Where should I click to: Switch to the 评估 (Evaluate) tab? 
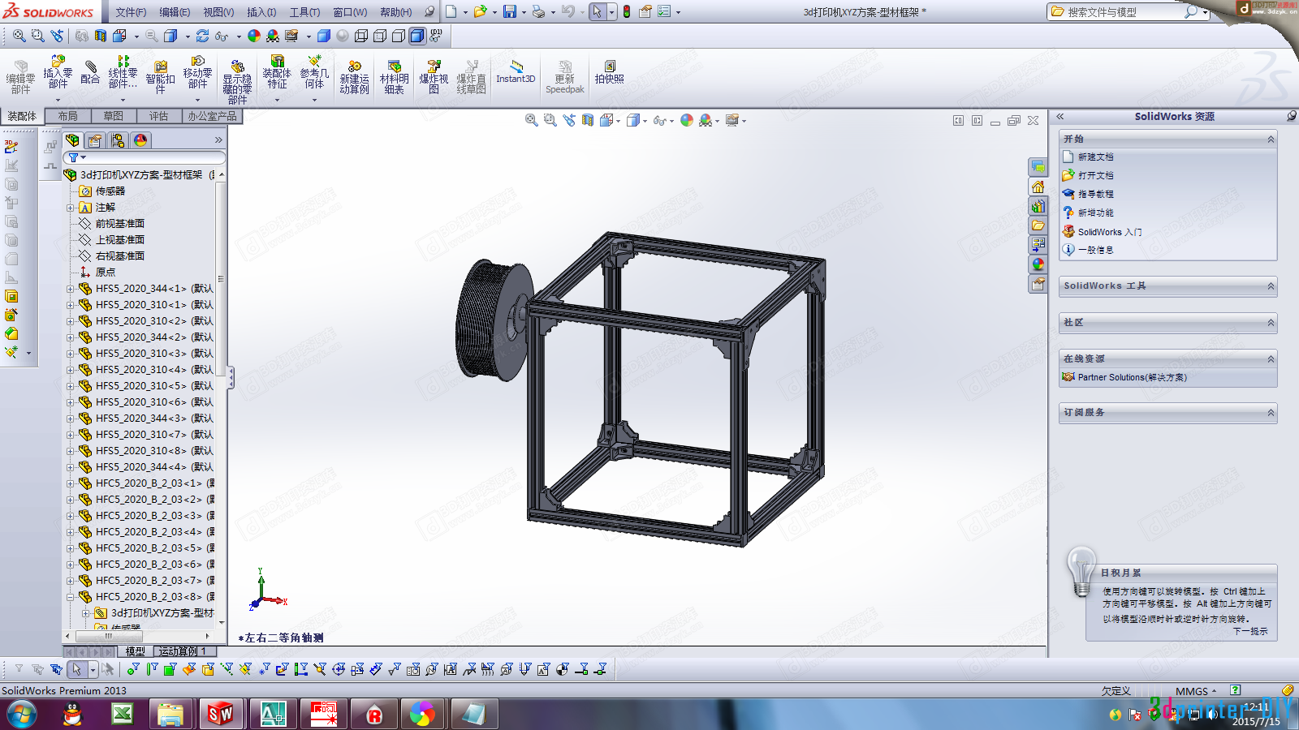tap(158, 116)
